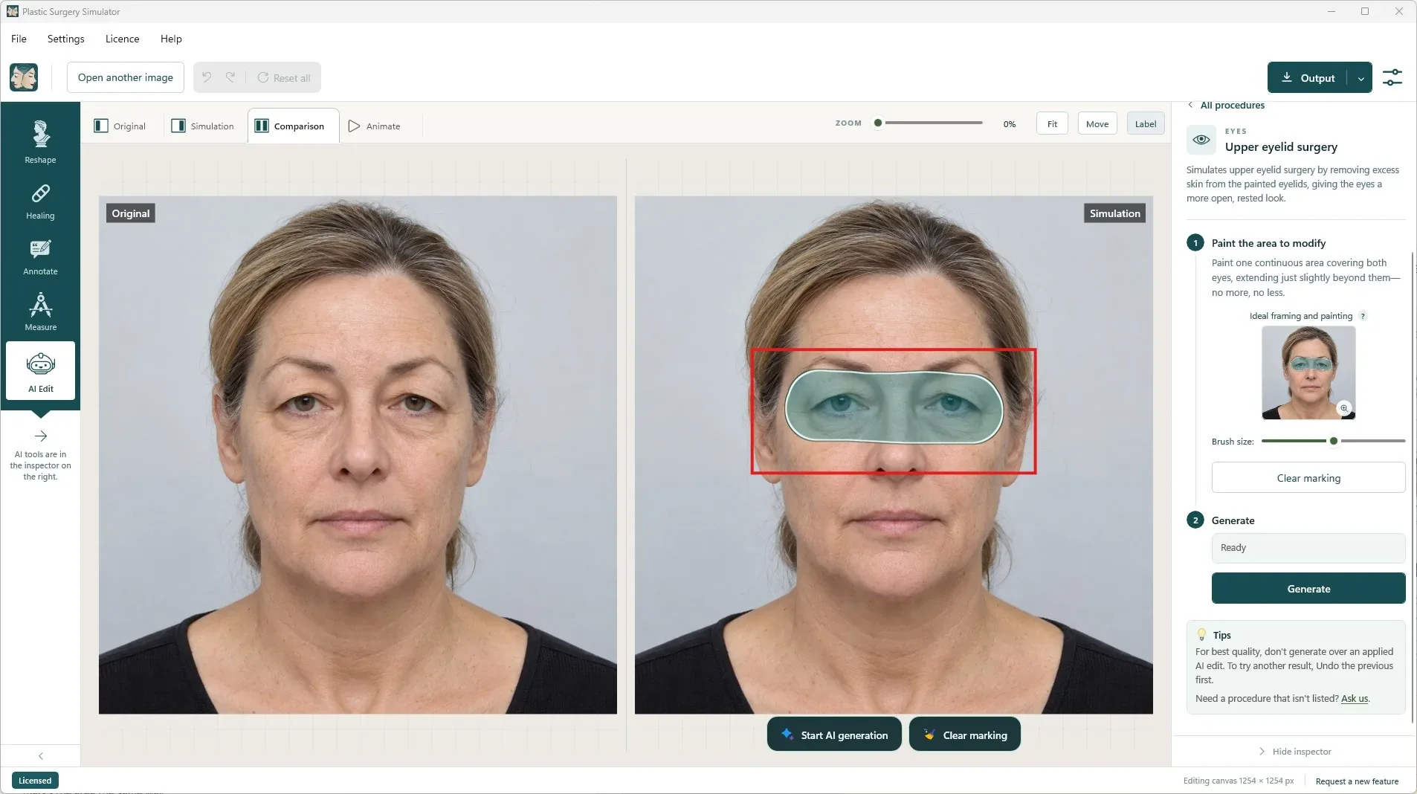This screenshot has width=1417, height=794.
Task: Click the Reset all button
Action: pos(284,77)
